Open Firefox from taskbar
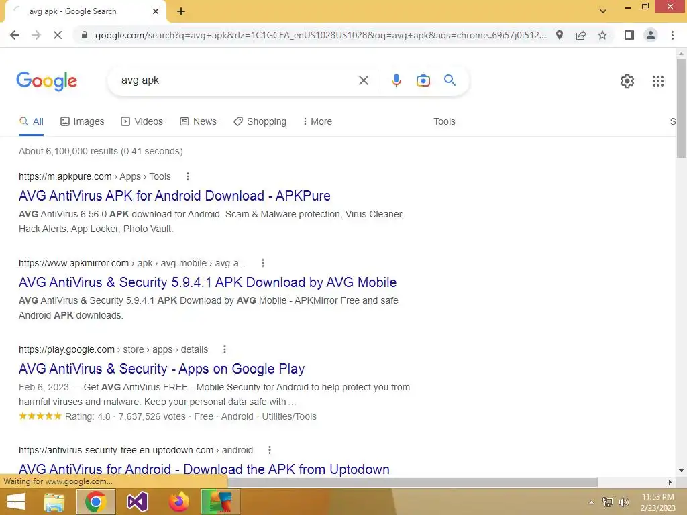The width and height of the screenshot is (687, 515). click(178, 502)
